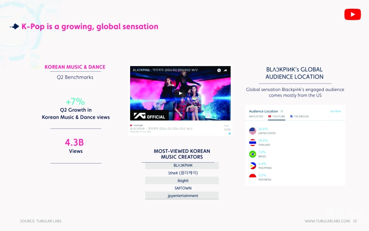The width and height of the screenshot is (369, 231).
Task: Select jpyentertainment row in creators list
Action: click(182, 195)
